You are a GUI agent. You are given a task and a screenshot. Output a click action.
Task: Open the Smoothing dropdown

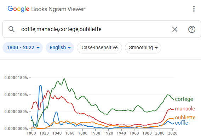click(143, 47)
